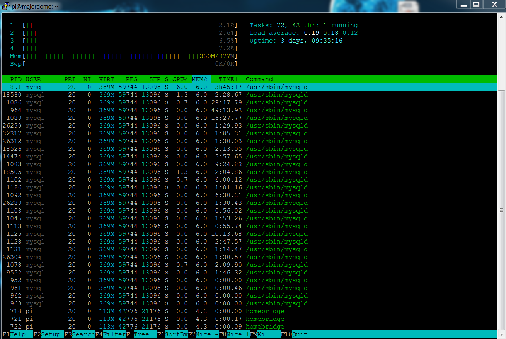Viewport: 506px width, 339px height.
Task: Sort by the CPU% column header
Action: coord(180,79)
